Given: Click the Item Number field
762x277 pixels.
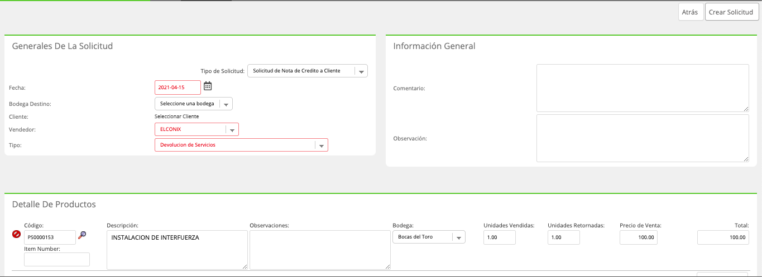Looking at the screenshot, I should (57, 259).
